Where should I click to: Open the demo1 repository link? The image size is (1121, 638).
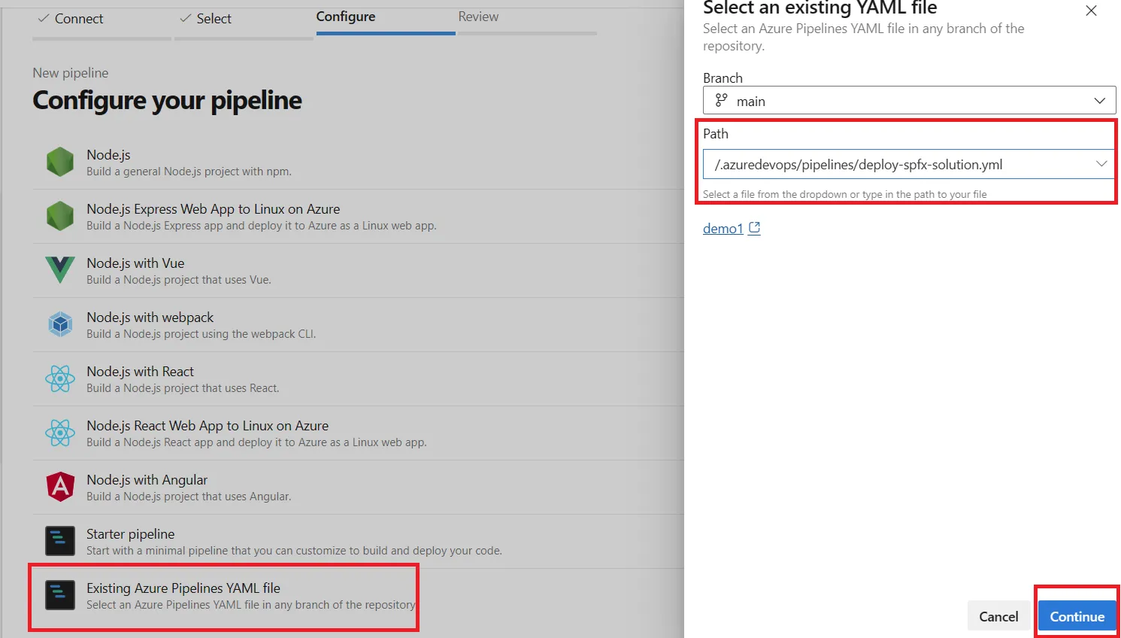point(723,228)
